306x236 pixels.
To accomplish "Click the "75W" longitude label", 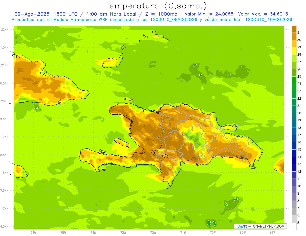I will tap(63, 232).
